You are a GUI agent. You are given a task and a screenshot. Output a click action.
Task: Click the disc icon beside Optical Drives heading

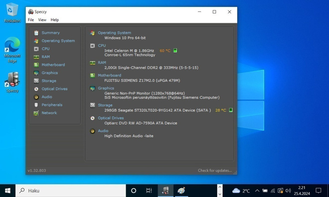click(93, 118)
